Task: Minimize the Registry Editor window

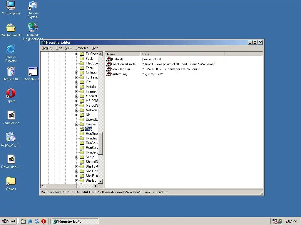Action: (250, 42)
